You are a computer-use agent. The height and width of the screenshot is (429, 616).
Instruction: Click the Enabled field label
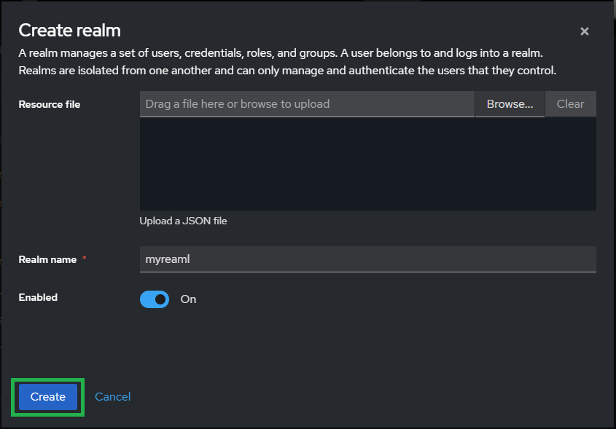tap(38, 297)
